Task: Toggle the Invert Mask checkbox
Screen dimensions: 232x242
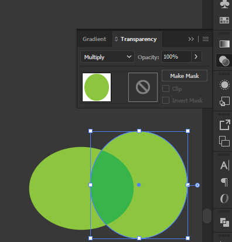Action: pos(166,100)
